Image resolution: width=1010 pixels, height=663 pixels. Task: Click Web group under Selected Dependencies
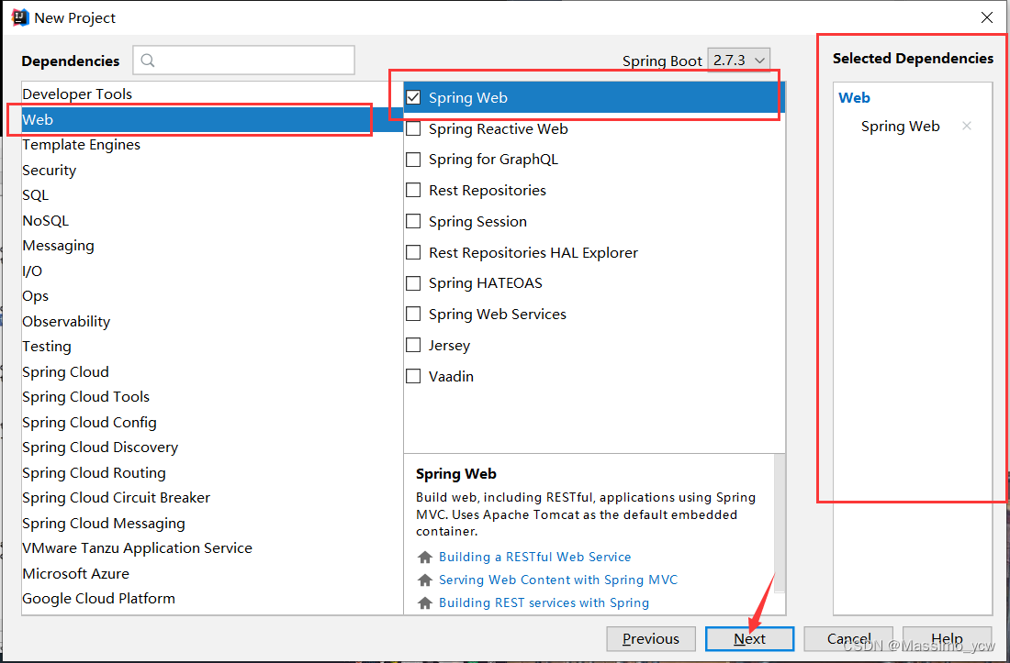pyautogui.click(x=854, y=98)
